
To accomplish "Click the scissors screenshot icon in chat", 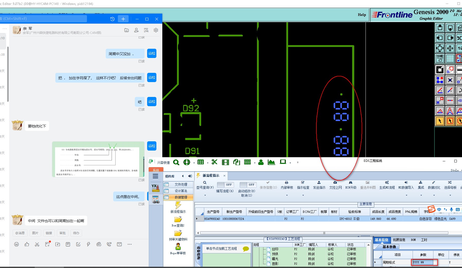I will point(37,244).
